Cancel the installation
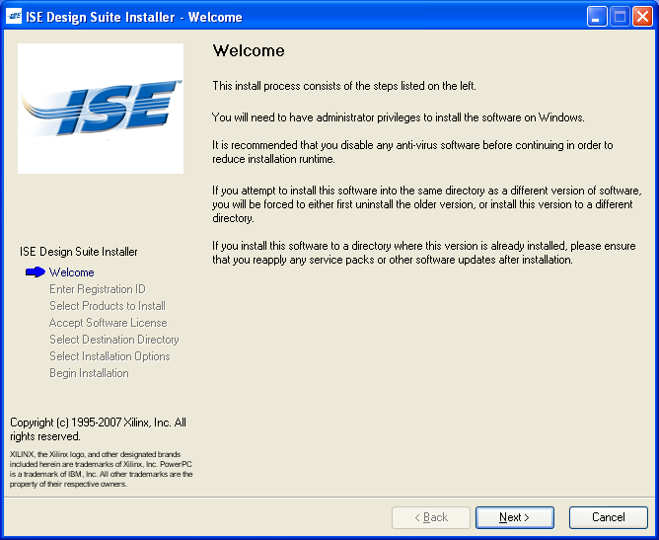The image size is (659, 540). (x=608, y=517)
